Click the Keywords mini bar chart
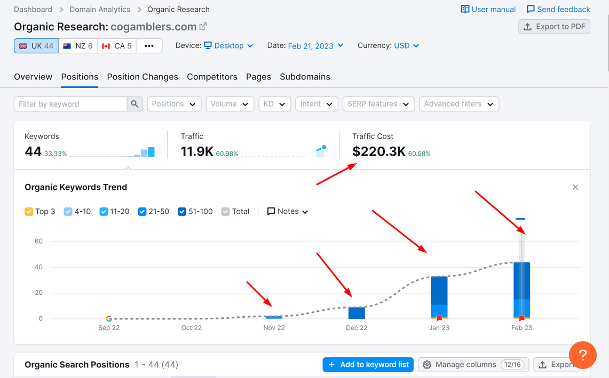This screenshot has height=378, width=609. 112,152
